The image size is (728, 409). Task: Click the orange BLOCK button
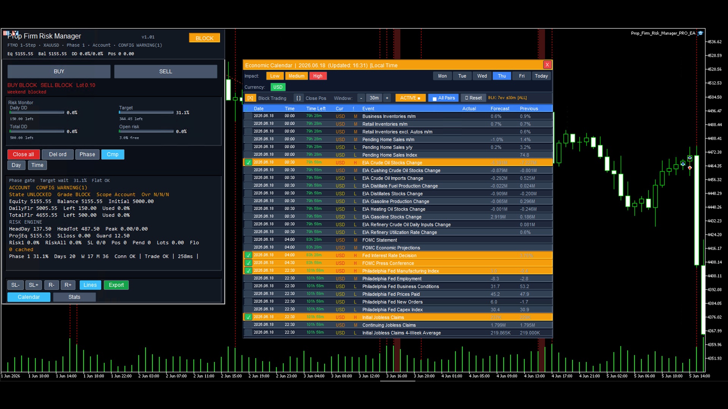click(x=204, y=38)
